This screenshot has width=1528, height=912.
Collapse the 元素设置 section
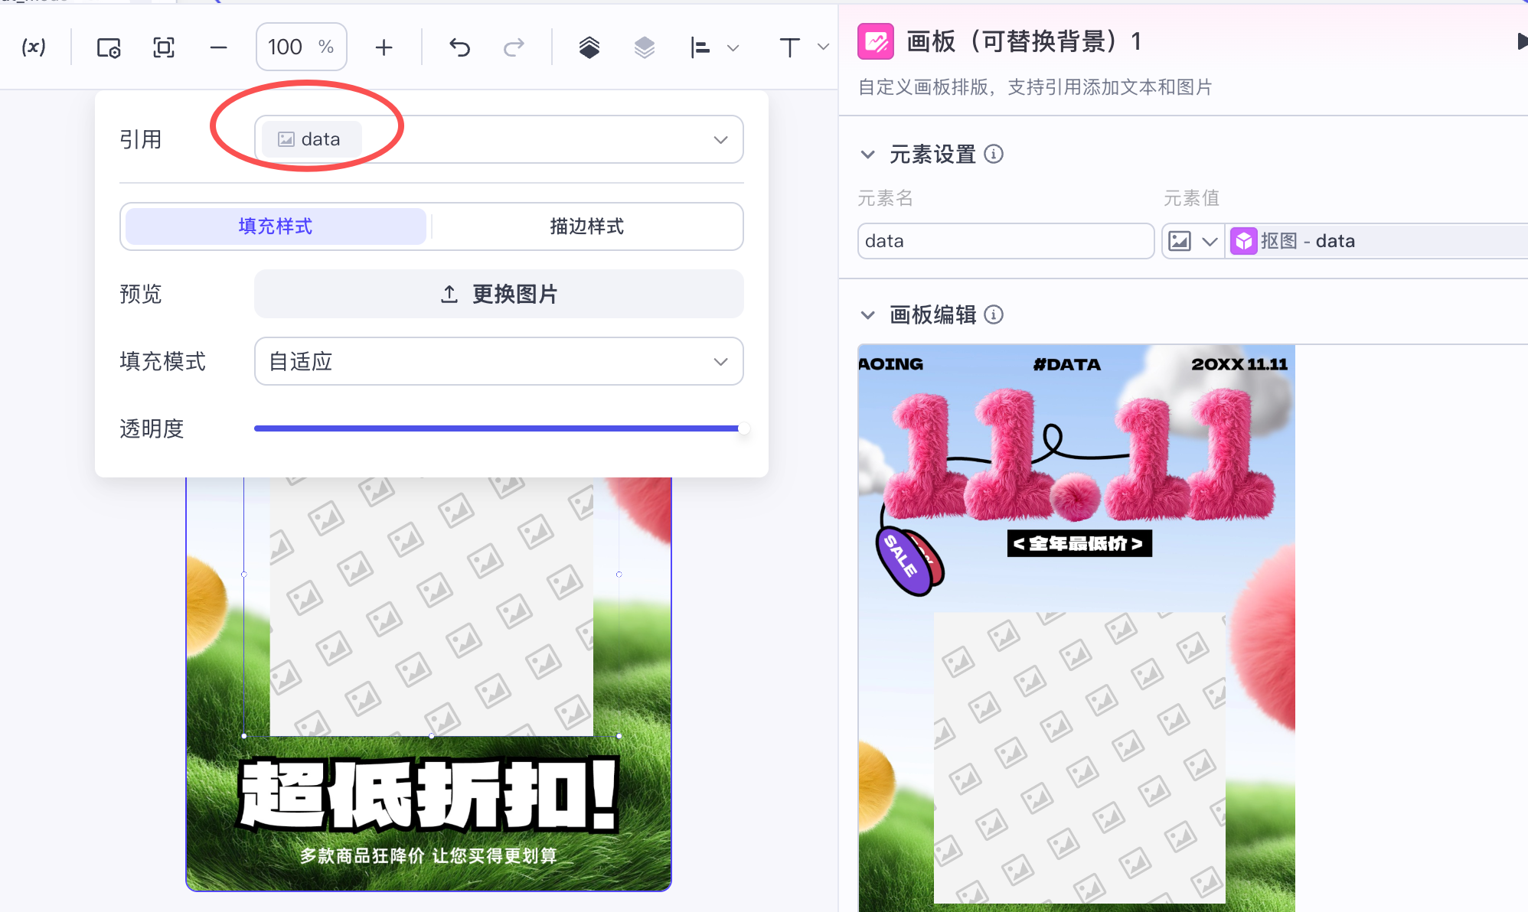(867, 155)
